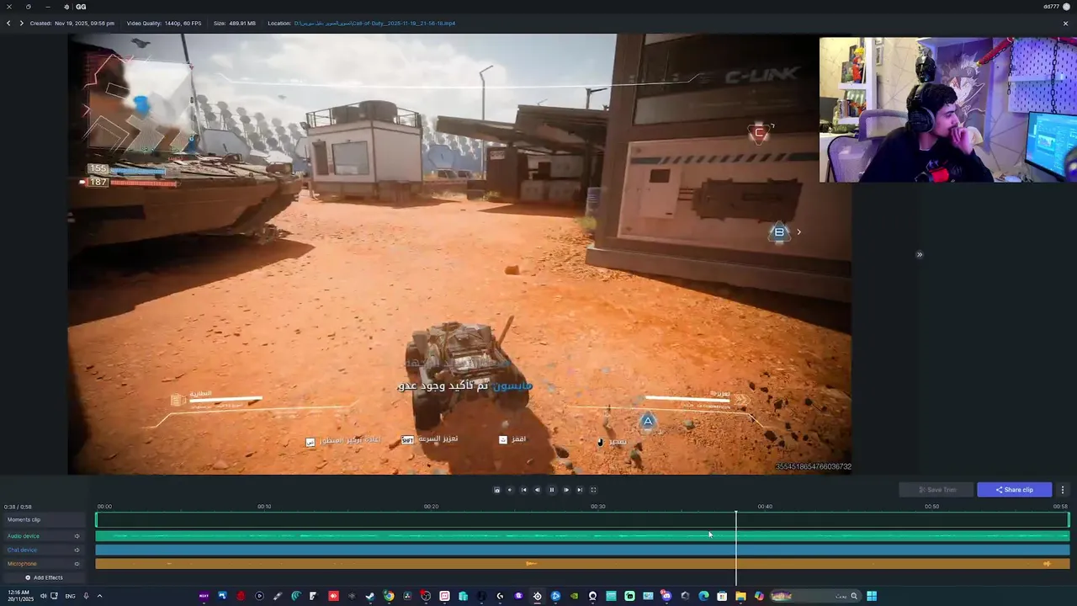This screenshot has width=1077, height=606.
Task: Open Microsoft Store from the taskbar
Action: click(722, 596)
